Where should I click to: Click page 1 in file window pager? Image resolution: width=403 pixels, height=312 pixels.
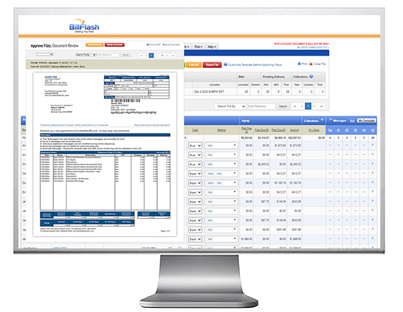tap(308, 106)
